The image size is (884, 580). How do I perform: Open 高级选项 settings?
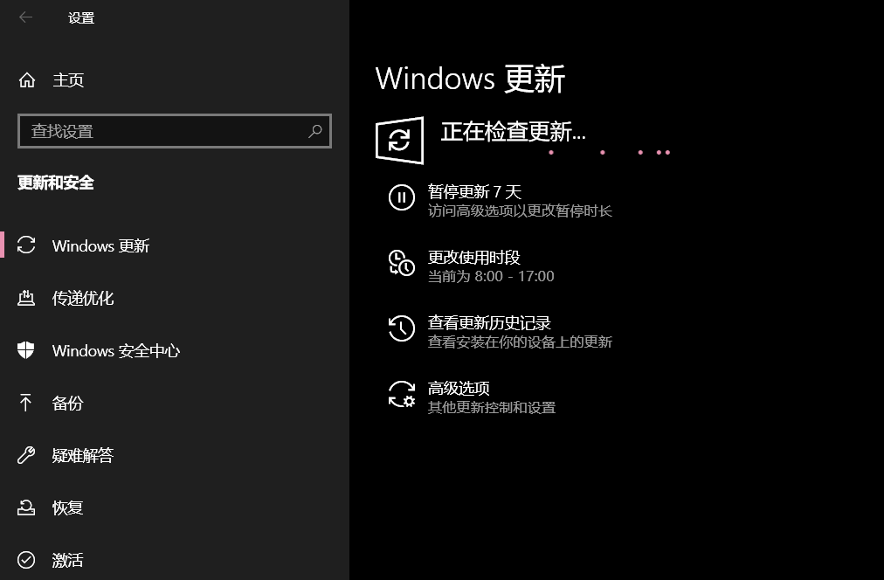(459, 389)
